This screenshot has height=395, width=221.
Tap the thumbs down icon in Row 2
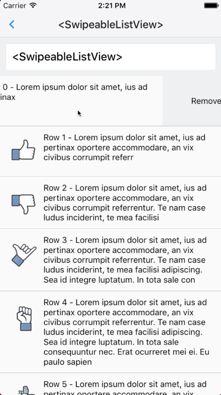pos(23,203)
